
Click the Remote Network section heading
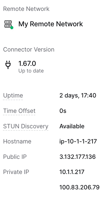pyautogui.click(x=26, y=9)
